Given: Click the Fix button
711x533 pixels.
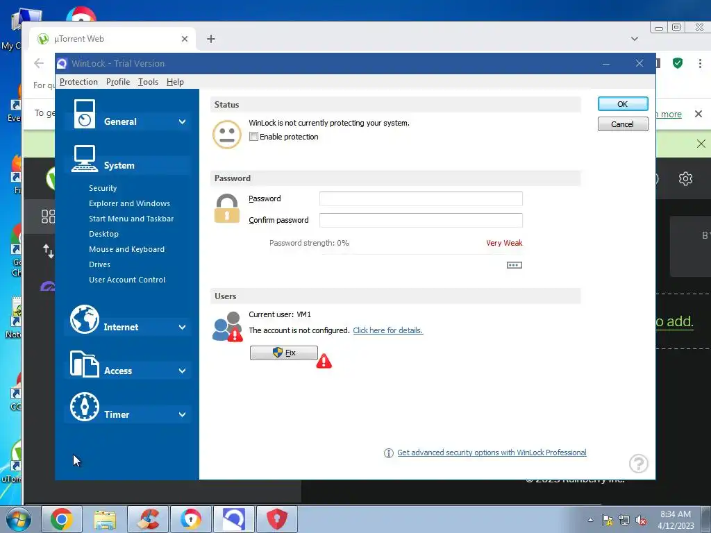Looking at the screenshot, I should tap(284, 353).
